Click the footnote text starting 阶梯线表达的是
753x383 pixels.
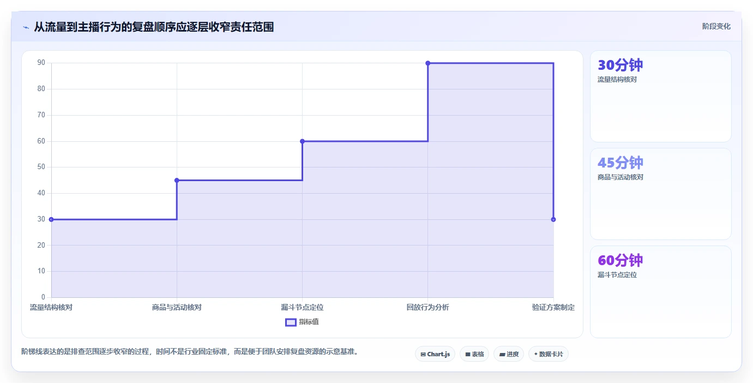(191, 352)
